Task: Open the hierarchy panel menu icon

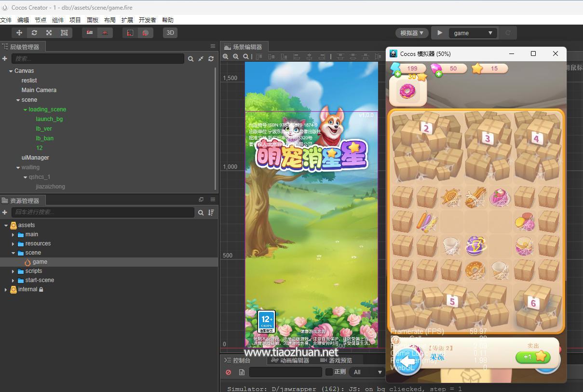Action: [213, 46]
